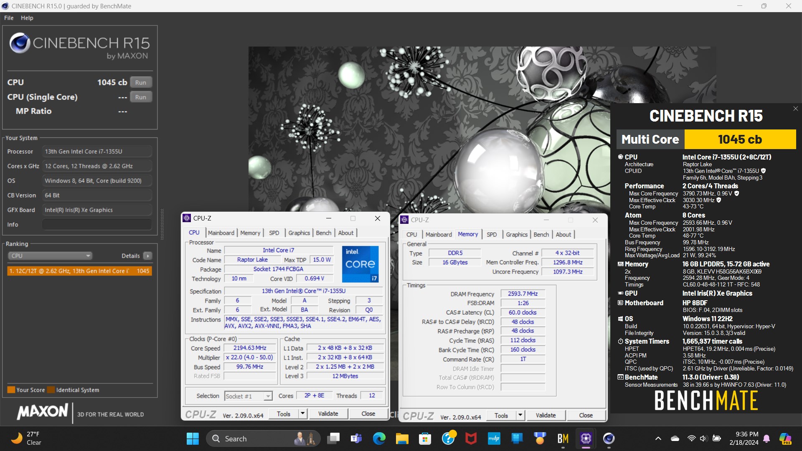Open OneDrive cloud tray icon
Viewport: 802px width, 451px height.
click(x=675, y=438)
